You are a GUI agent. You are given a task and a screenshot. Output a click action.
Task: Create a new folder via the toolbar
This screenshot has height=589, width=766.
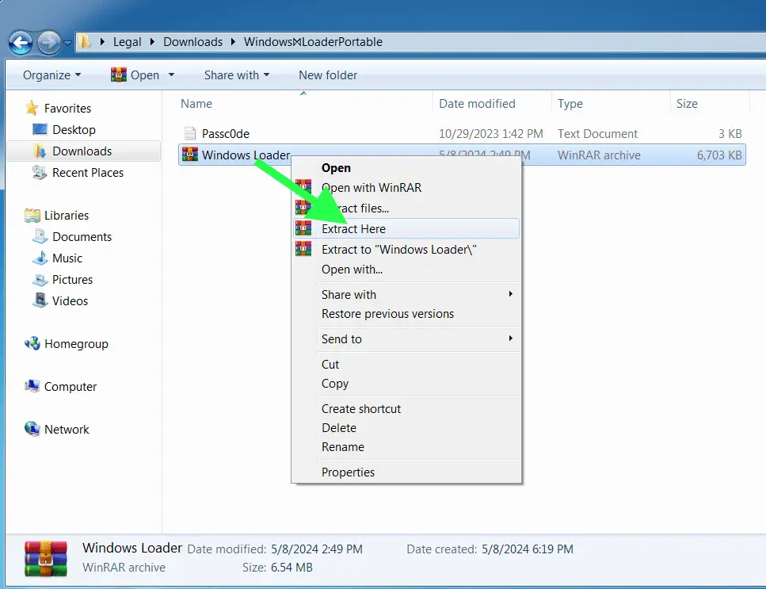(x=327, y=75)
